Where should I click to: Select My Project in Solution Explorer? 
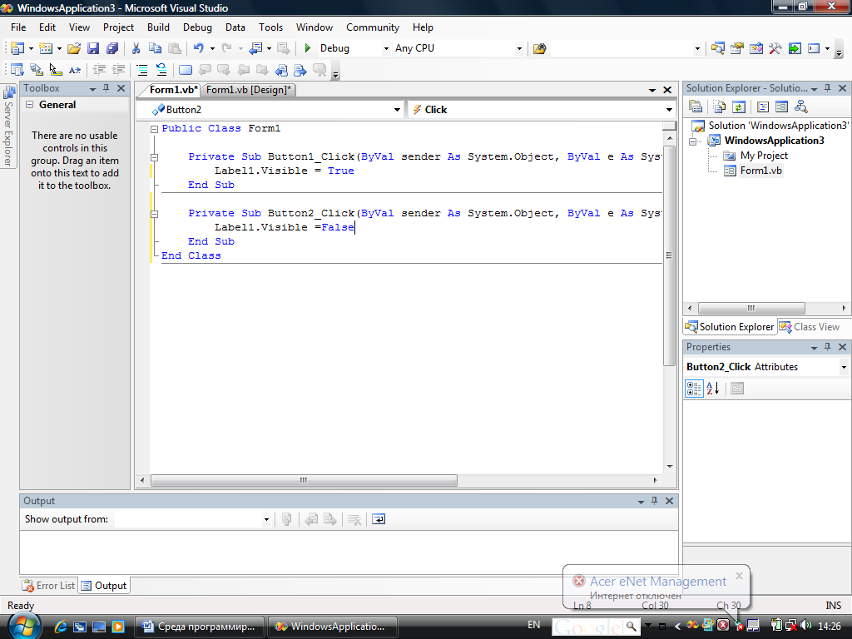(x=764, y=156)
